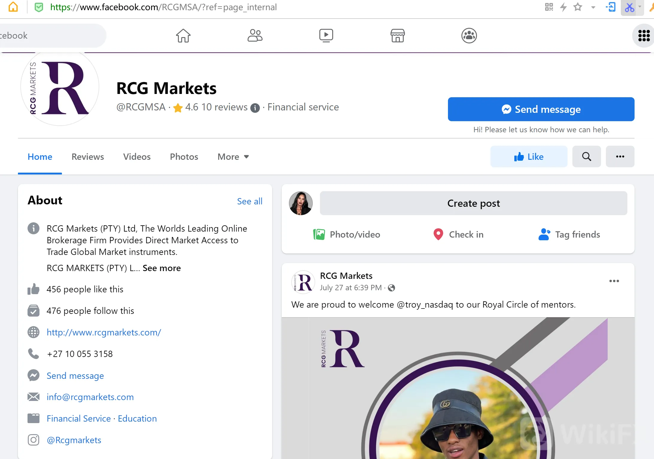Click the phone icon in About
Image resolution: width=654 pixels, height=459 pixels.
click(x=33, y=354)
